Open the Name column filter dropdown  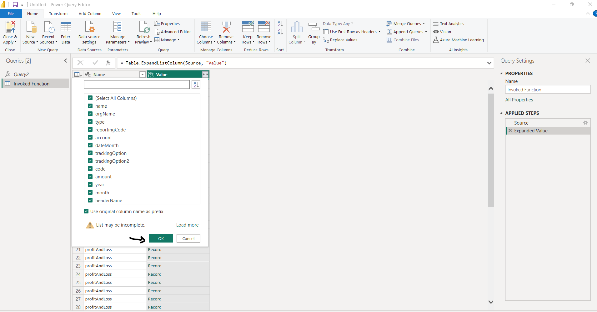coord(143,74)
